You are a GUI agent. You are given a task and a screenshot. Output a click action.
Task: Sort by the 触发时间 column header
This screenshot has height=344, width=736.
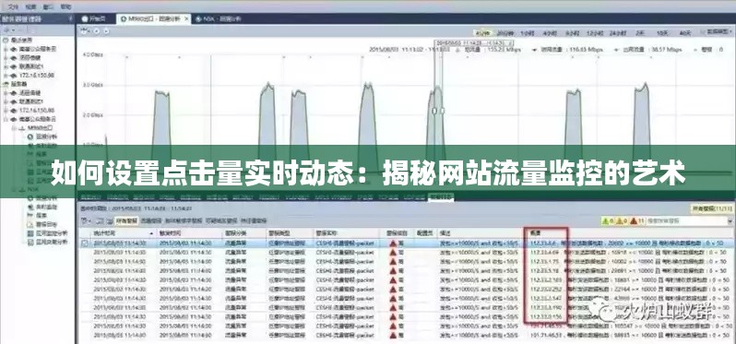click(x=188, y=232)
